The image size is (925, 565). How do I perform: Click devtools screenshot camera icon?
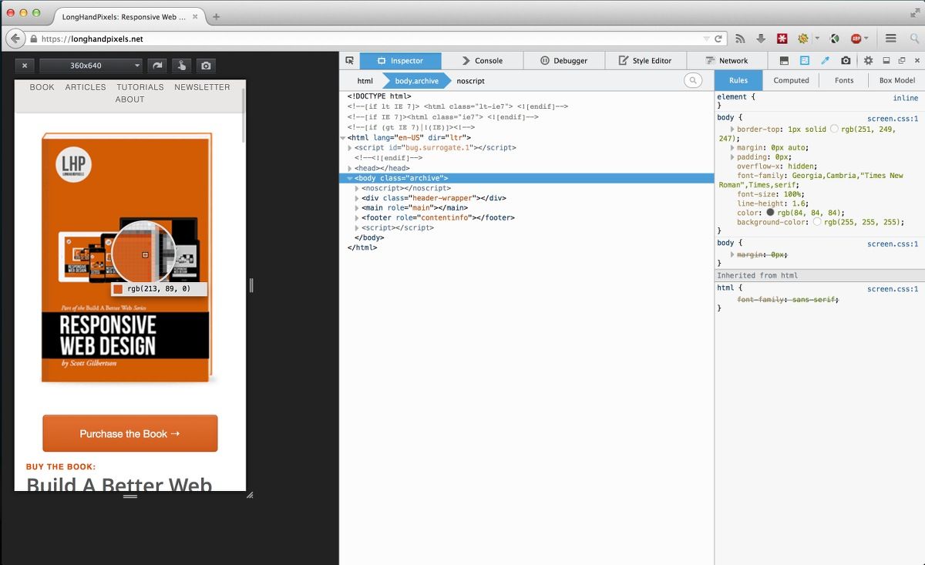(x=846, y=60)
